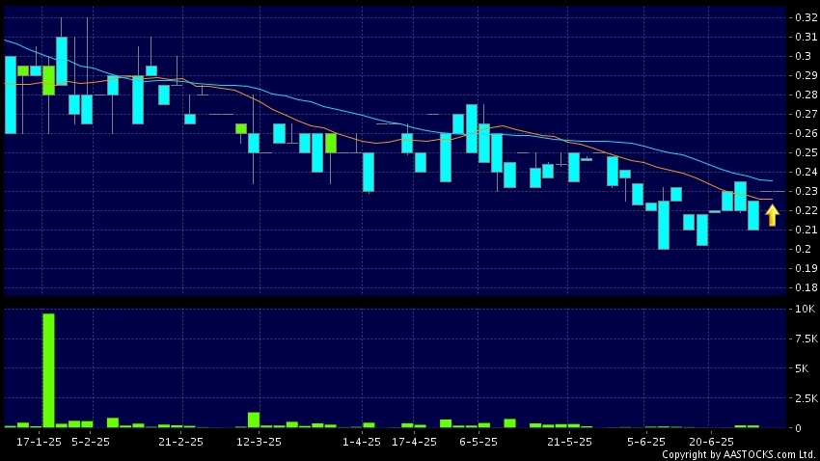Click the 0.18 price axis label
This screenshot has width=820, height=461.
(806, 287)
